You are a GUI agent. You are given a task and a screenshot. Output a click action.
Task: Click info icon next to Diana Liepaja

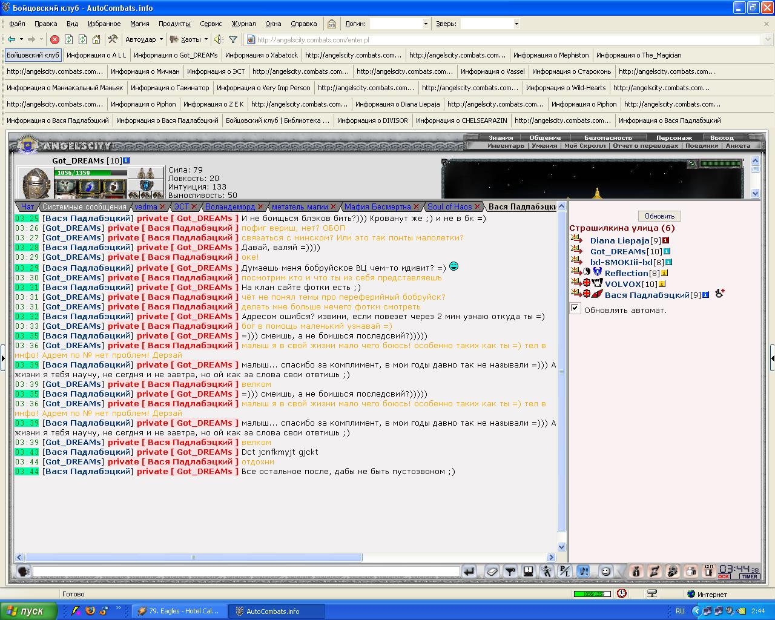(x=666, y=240)
